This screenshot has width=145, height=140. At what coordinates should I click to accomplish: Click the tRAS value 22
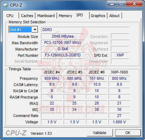(x=52, y=103)
